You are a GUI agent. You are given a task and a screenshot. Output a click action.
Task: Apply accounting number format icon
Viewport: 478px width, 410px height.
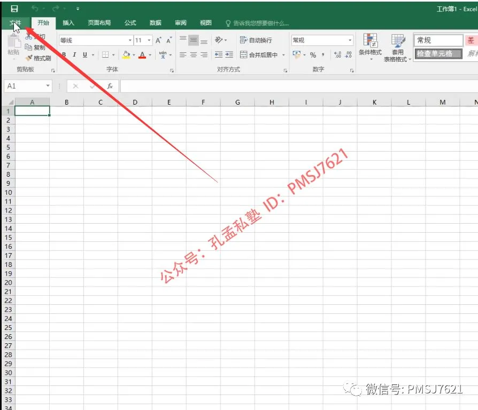pyautogui.click(x=296, y=55)
